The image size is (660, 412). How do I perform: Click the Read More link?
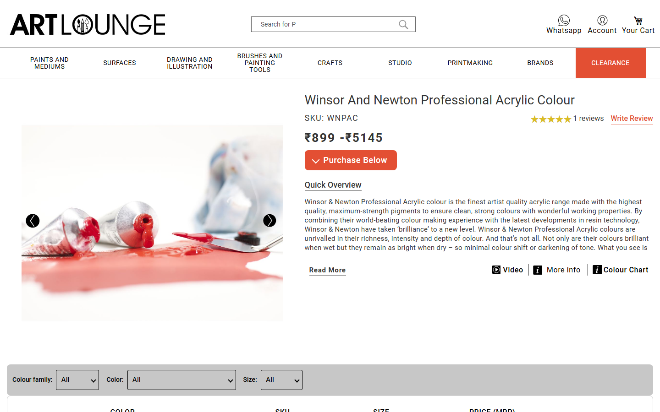coord(327,270)
